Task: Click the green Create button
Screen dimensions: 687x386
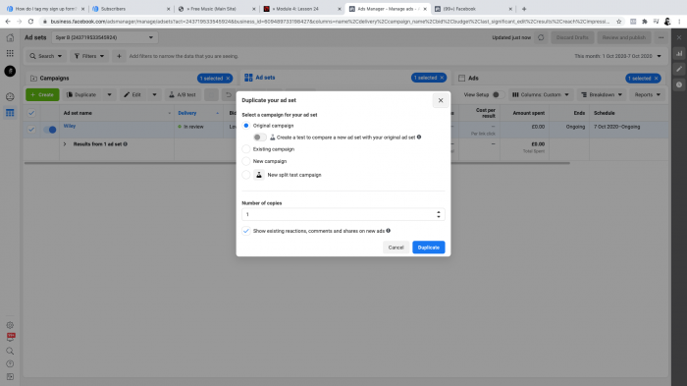Action: 42,94
